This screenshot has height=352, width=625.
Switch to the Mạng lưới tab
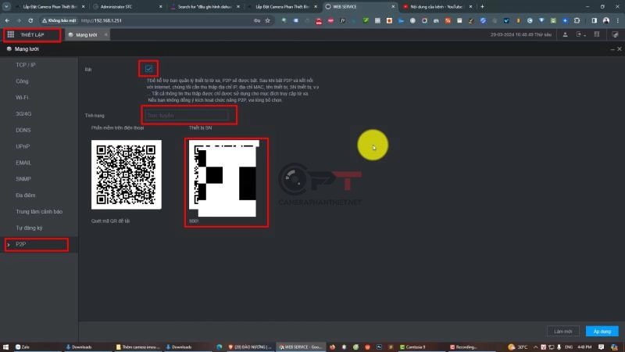[85, 35]
